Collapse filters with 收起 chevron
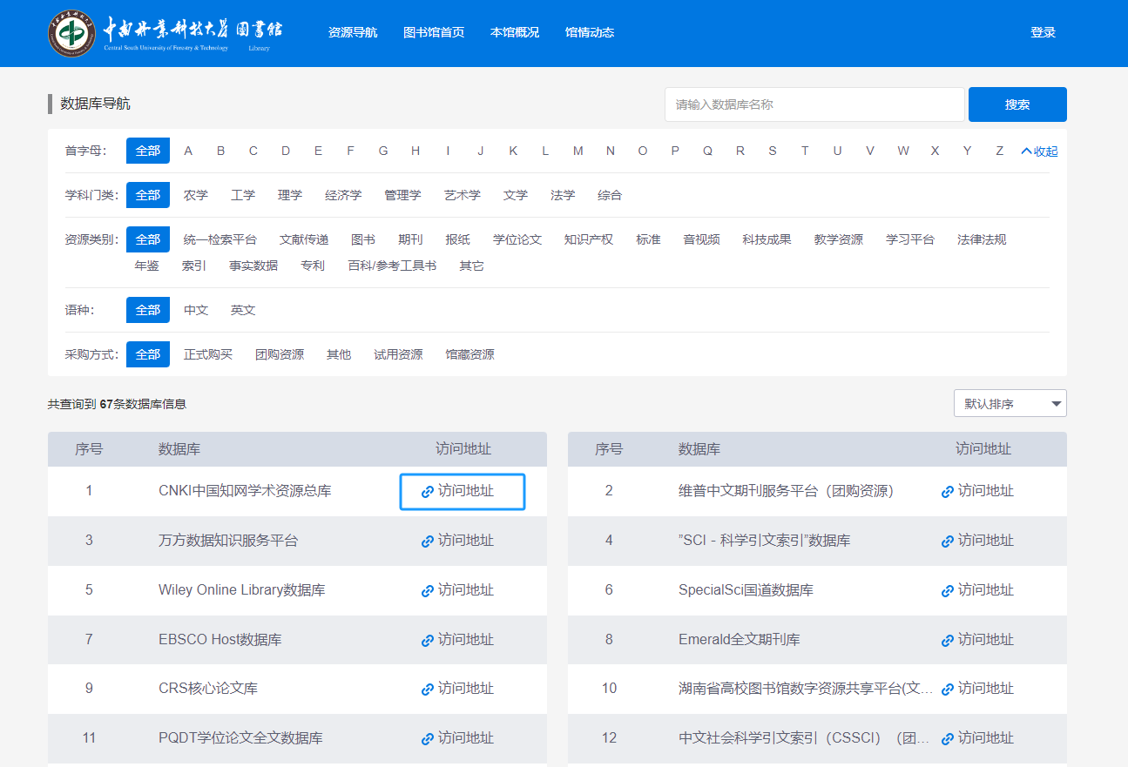The width and height of the screenshot is (1128, 767). [1039, 151]
